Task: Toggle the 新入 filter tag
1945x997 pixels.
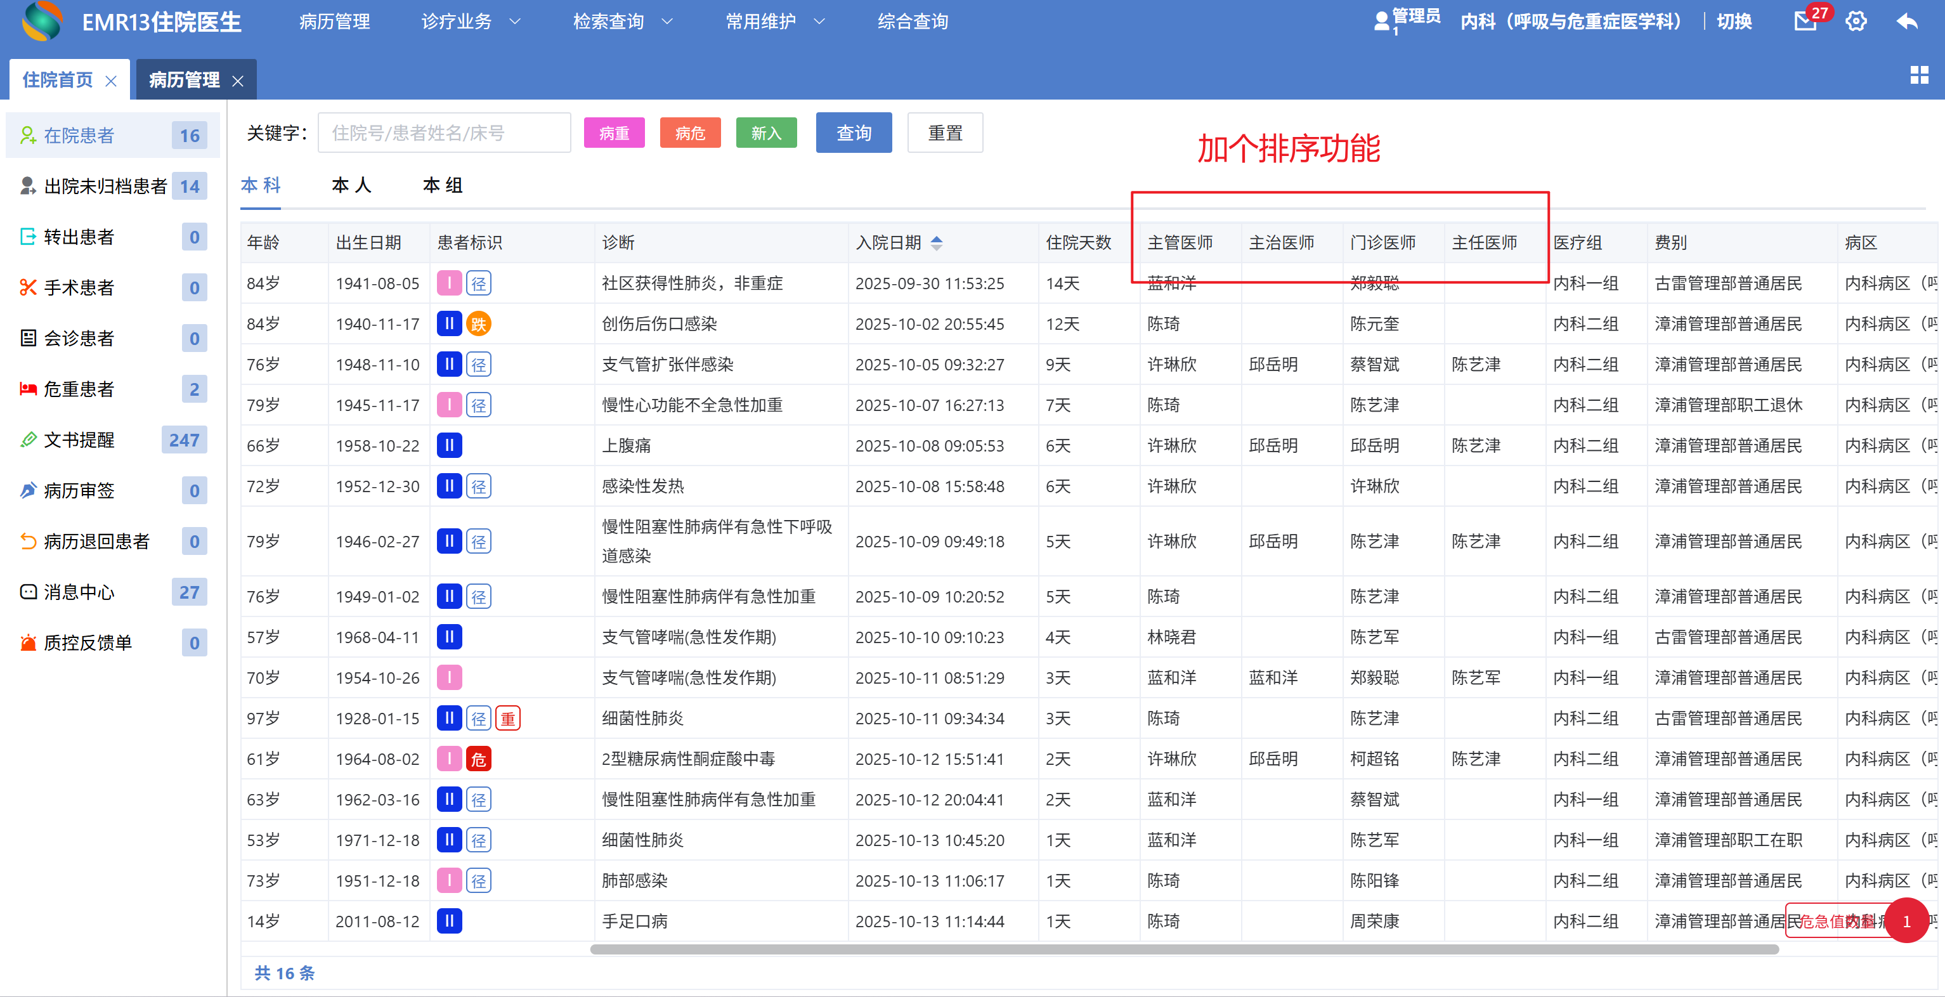Action: 765,133
